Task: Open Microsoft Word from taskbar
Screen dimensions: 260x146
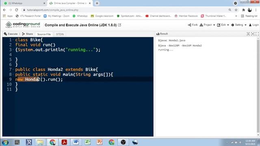Action: 76,142
